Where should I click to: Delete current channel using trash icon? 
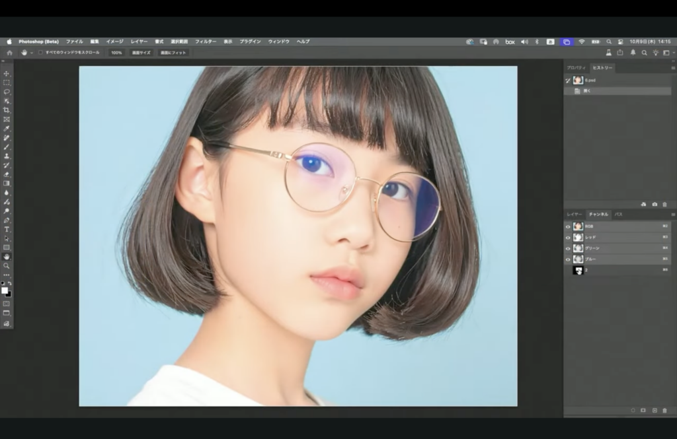tap(664, 410)
